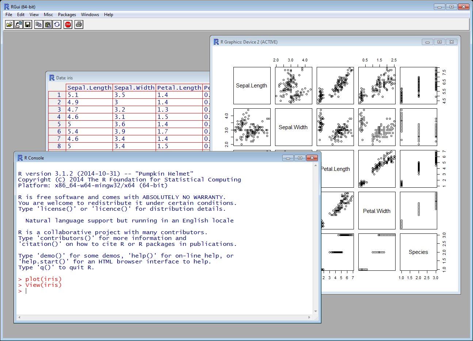The width and height of the screenshot is (473, 341).
Task: Click the 4.7 cell in row 3
Action: (89, 110)
